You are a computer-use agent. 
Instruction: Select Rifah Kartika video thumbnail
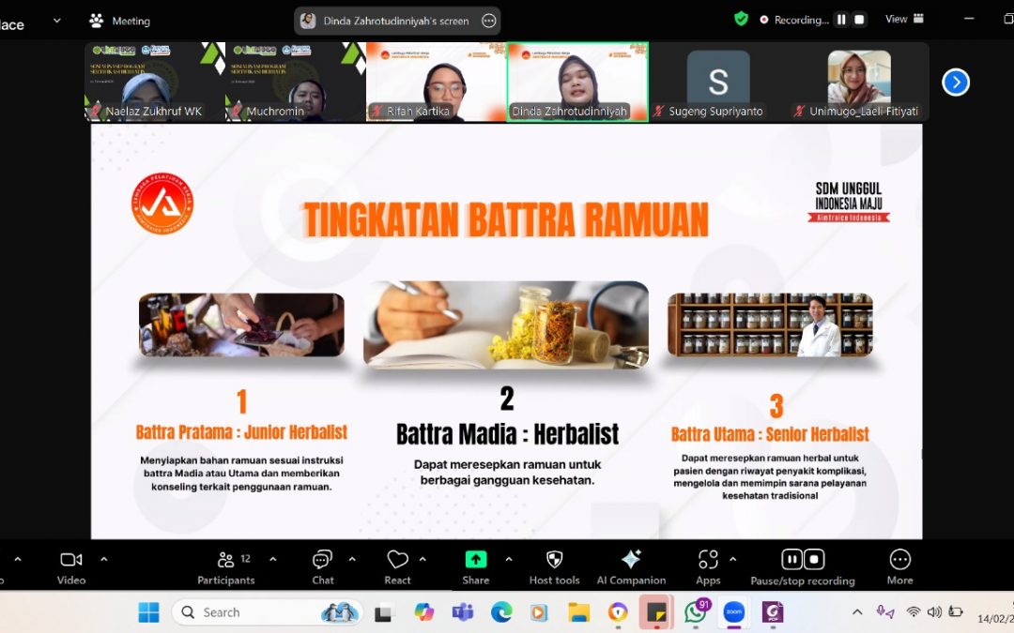[x=437, y=82]
